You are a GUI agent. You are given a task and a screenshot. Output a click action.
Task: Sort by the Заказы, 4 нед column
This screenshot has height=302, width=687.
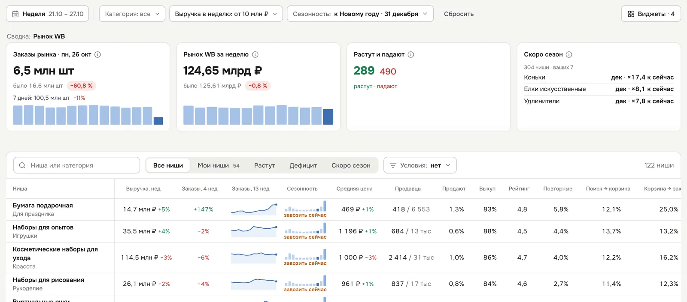coord(200,188)
